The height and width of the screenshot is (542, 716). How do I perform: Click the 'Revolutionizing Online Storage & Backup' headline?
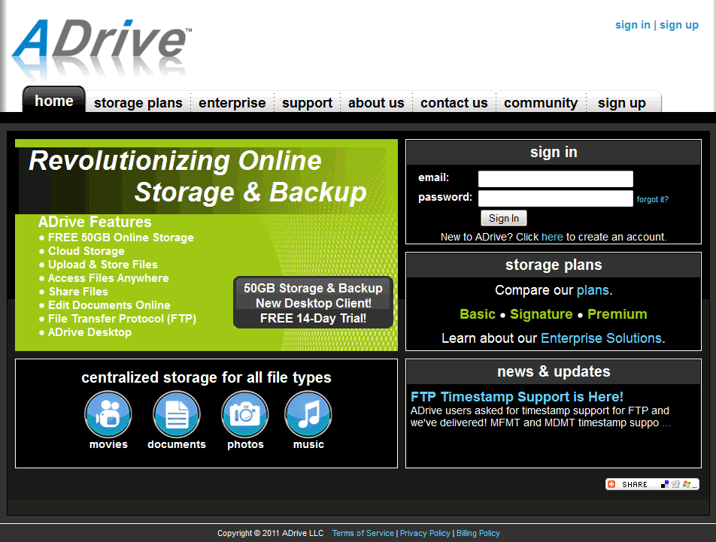197,176
